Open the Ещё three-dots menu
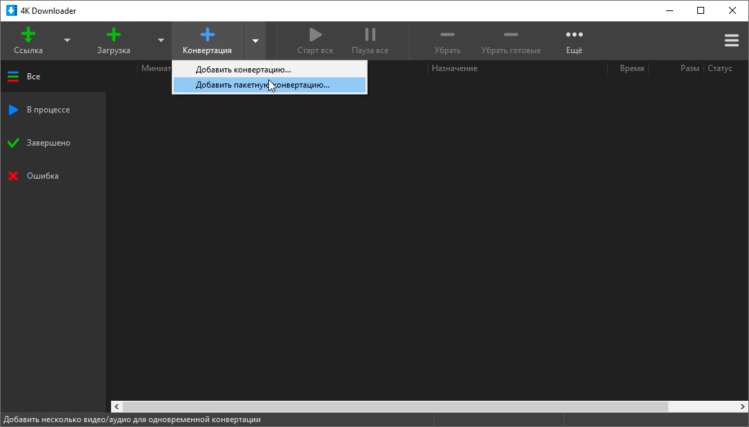Screen dimensions: 749x427 click(574, 35)
